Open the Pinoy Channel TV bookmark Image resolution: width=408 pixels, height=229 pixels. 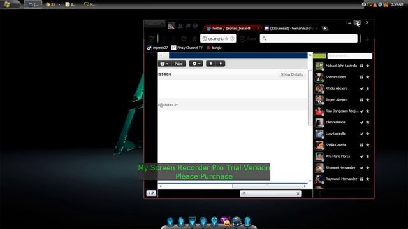pyautogui.click(x=187, y=48)
